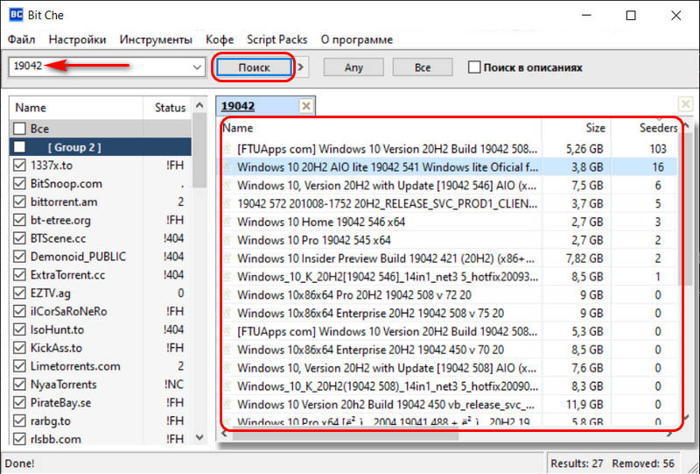Uncheck the bt-etree.org checkbox
Viewport: 700px width, 474px height.
click(x=19, y=220)
